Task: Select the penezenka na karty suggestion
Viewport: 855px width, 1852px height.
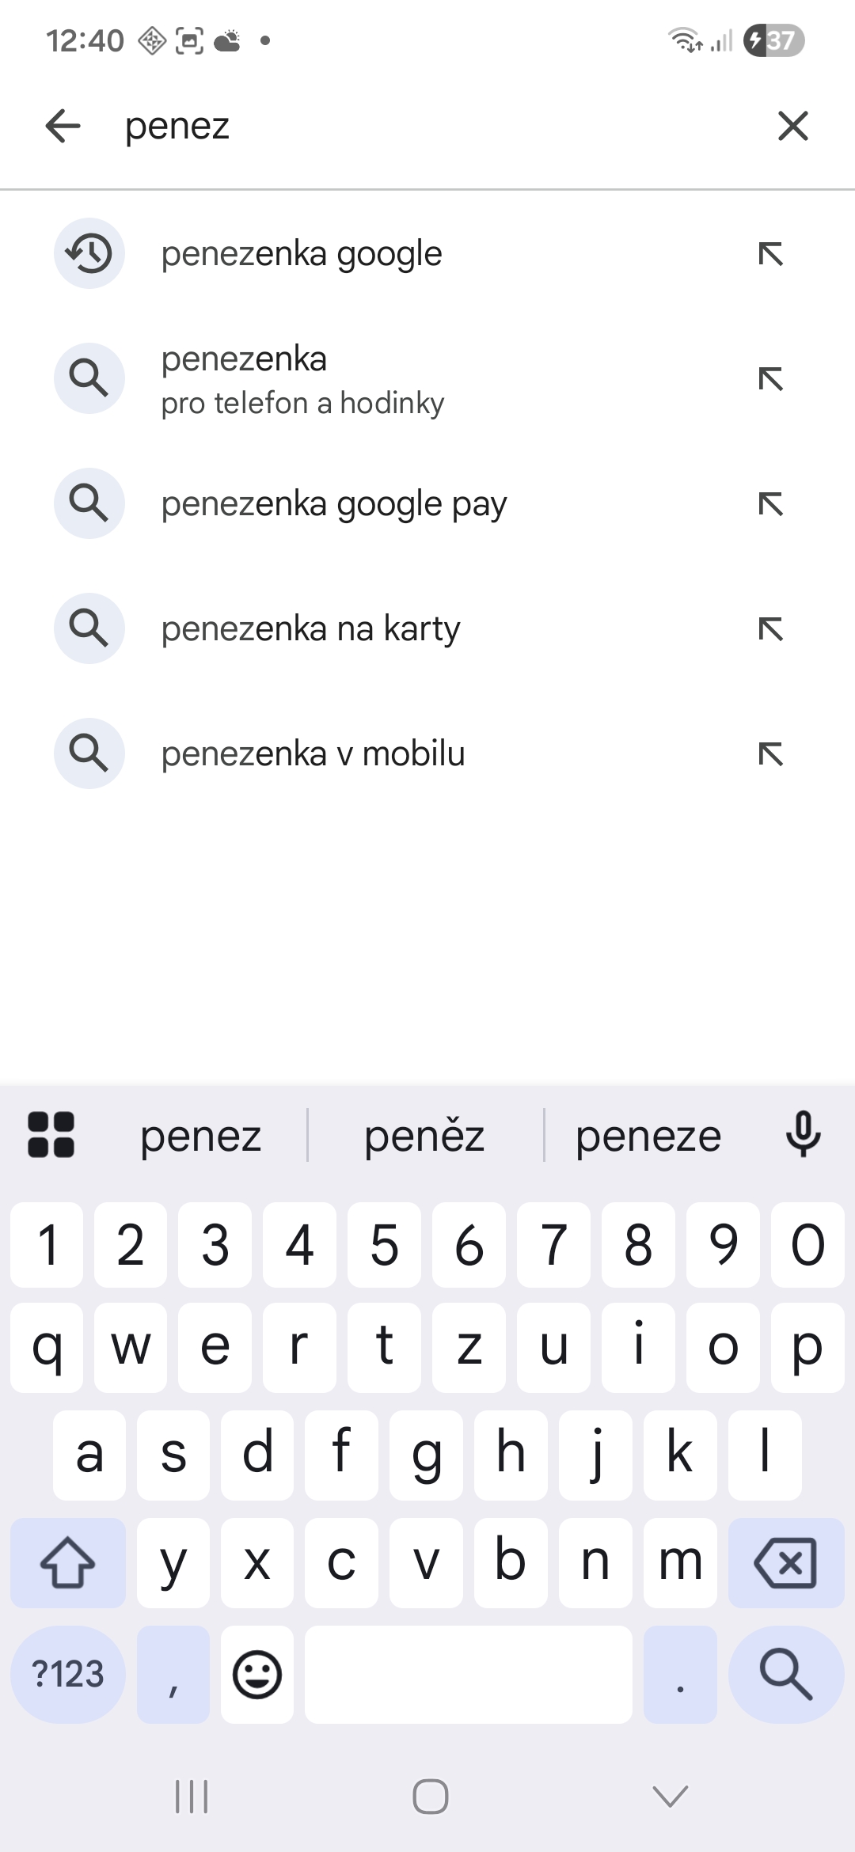Action: click(310, 628)
